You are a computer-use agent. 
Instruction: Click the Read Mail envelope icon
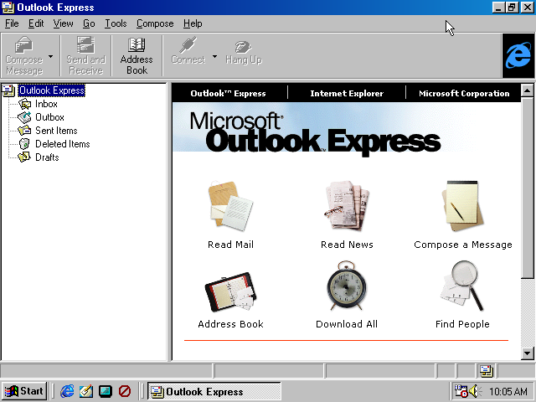pos(230,205)
